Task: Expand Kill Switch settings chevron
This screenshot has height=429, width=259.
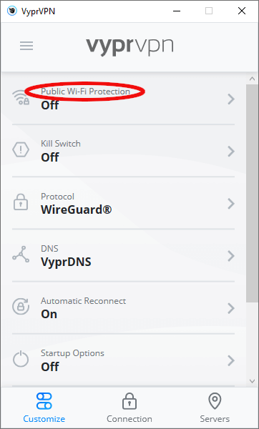Action: click(x=231, y=152)
